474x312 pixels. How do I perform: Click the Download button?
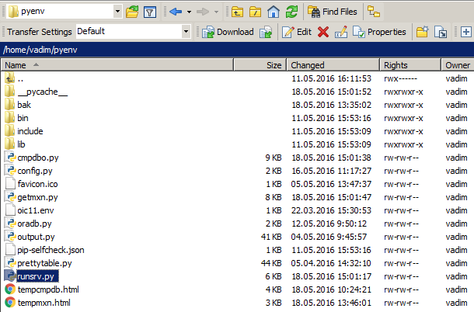tap(228, 32)
